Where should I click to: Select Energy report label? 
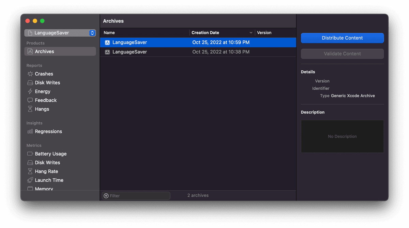(x=43, y=91)
